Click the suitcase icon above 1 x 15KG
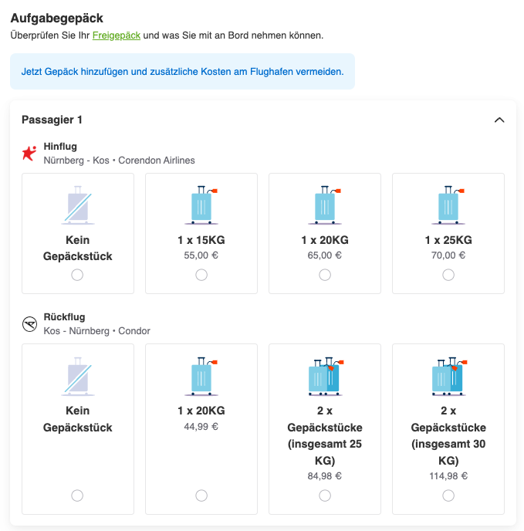 pos(201,205)
